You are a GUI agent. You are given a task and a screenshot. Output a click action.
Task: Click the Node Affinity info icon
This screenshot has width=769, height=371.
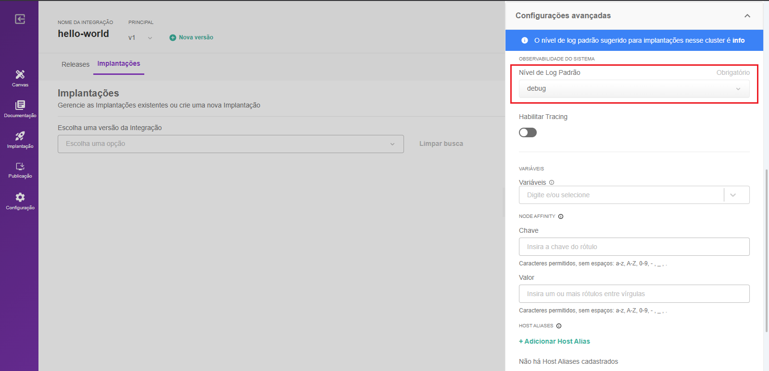[x=561, y=216]
